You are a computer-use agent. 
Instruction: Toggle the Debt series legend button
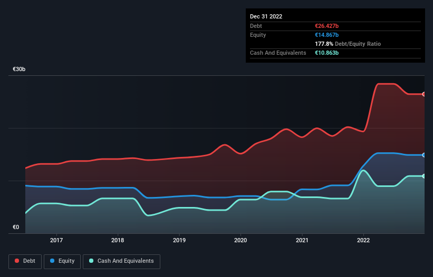point(25,261)
